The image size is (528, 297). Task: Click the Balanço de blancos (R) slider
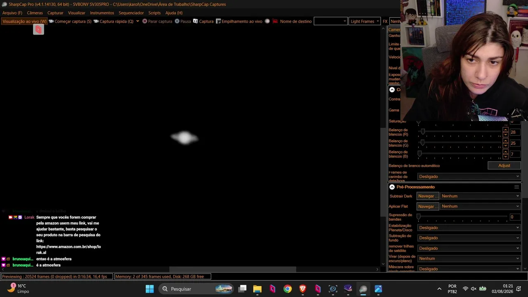coord(460,132)
